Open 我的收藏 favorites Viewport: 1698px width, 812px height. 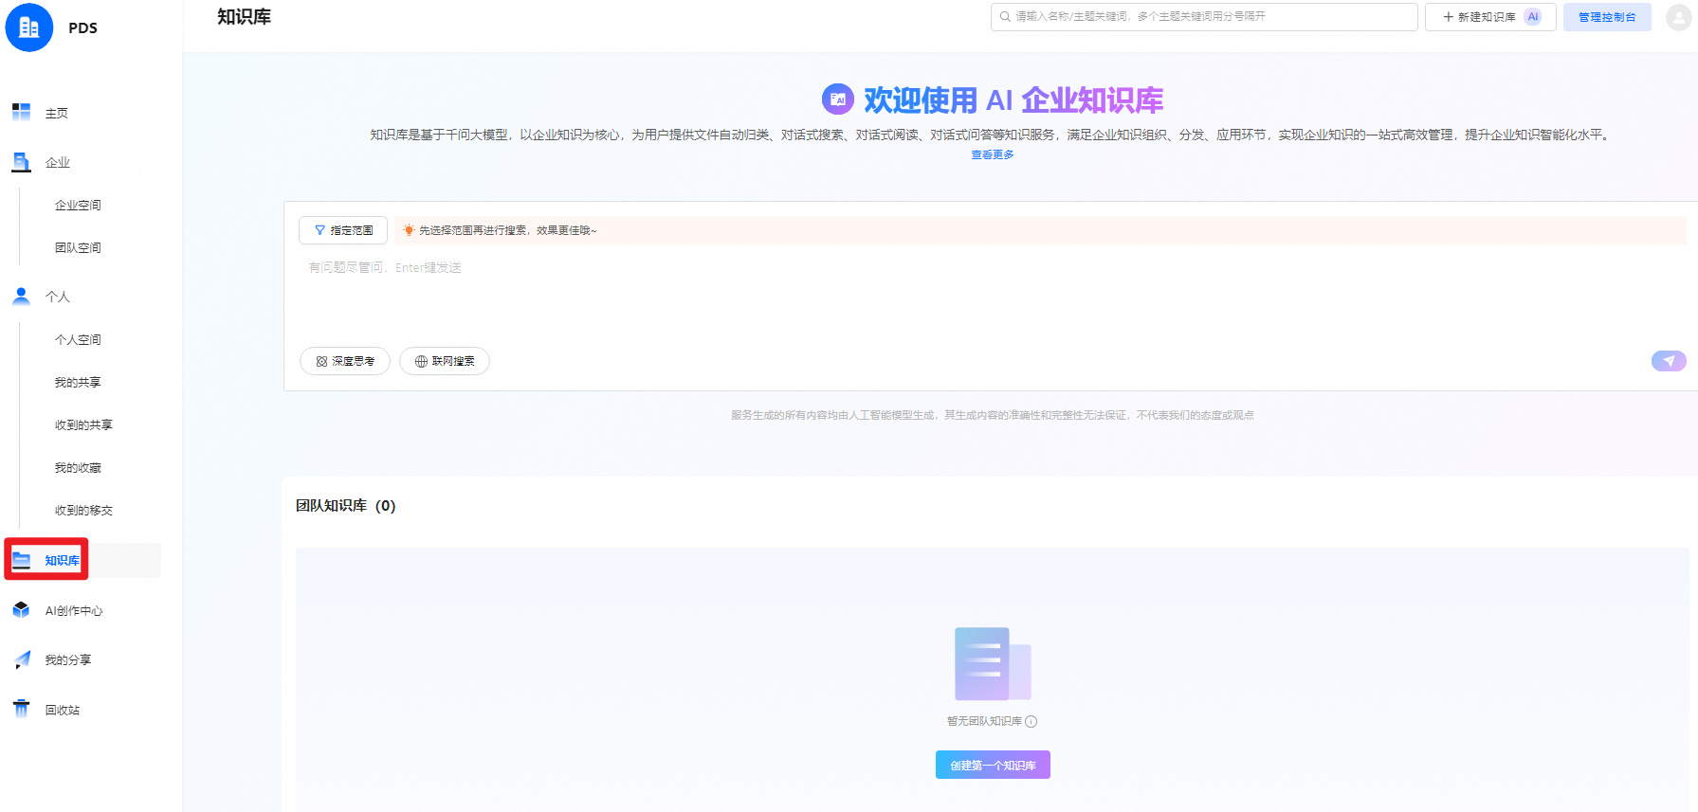click(78, 468)
